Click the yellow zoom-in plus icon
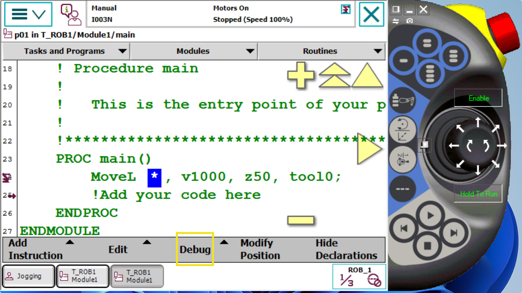The width and height of the screenshot is (522, 293). click(x=301, y=75)
